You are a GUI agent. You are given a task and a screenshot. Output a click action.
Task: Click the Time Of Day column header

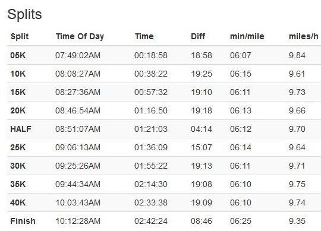(x=80, y=37)
